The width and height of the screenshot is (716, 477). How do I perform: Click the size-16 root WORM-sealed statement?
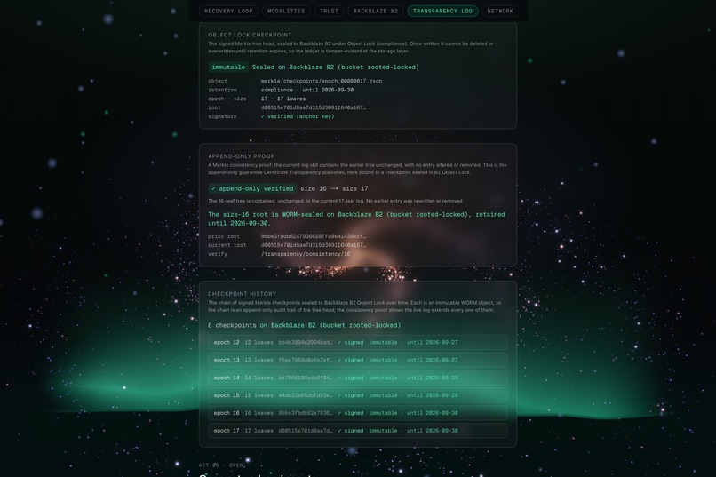pyautogui.click(x=356, y=219)
